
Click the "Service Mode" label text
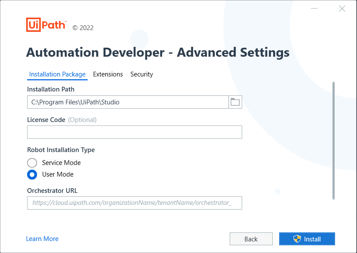(x=61, y=163)
